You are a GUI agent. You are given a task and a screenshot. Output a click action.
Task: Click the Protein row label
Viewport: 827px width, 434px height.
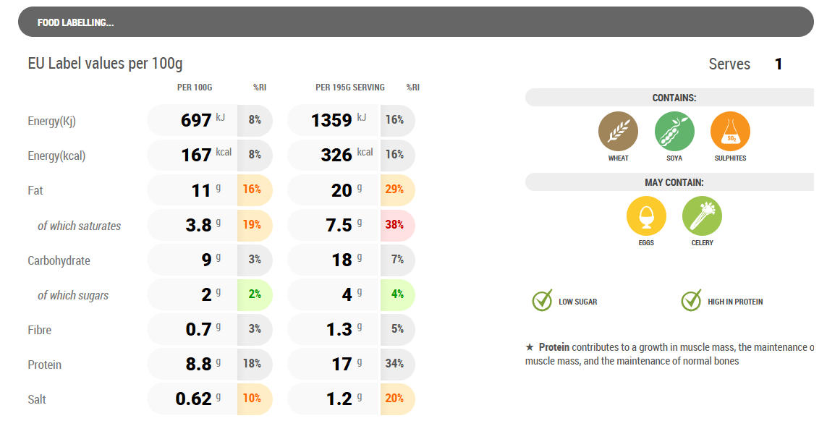click(45, 365)
